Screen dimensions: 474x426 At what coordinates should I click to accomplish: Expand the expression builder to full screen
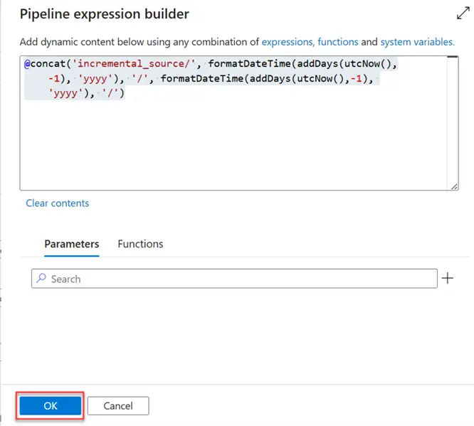click(460, 14)
